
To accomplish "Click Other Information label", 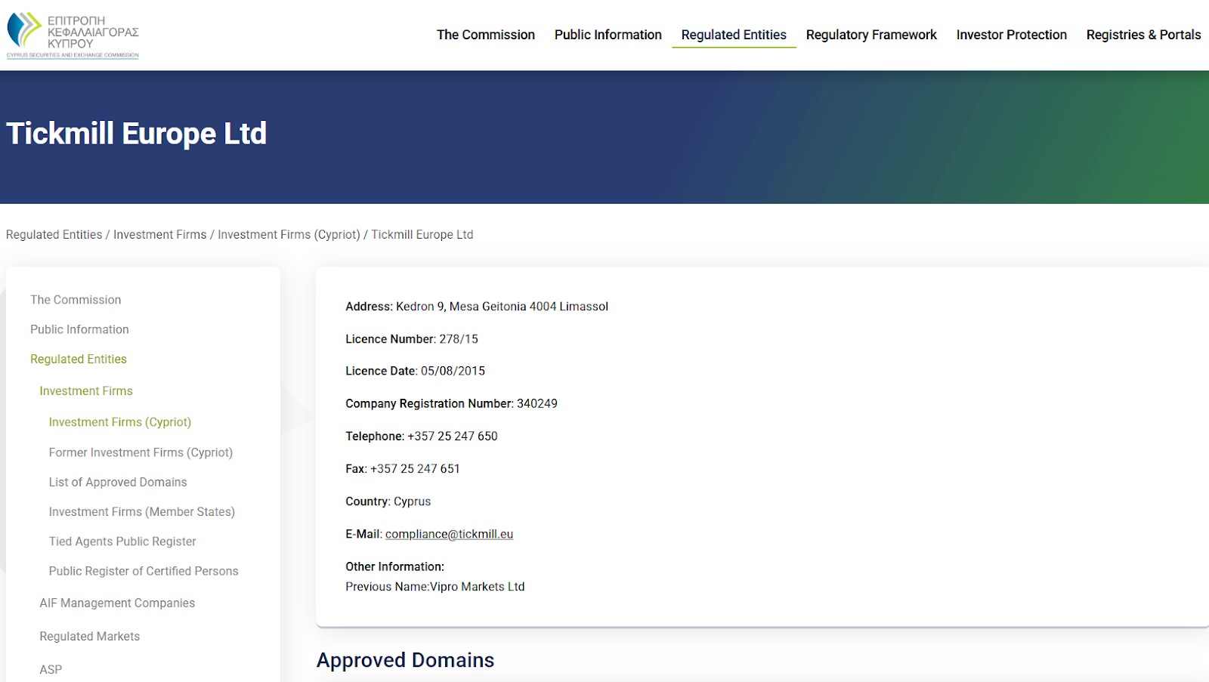I will [395, 566].
